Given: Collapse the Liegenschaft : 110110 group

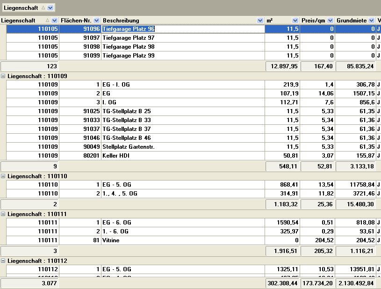Looking at the screenshot, I should coord(3,176).
